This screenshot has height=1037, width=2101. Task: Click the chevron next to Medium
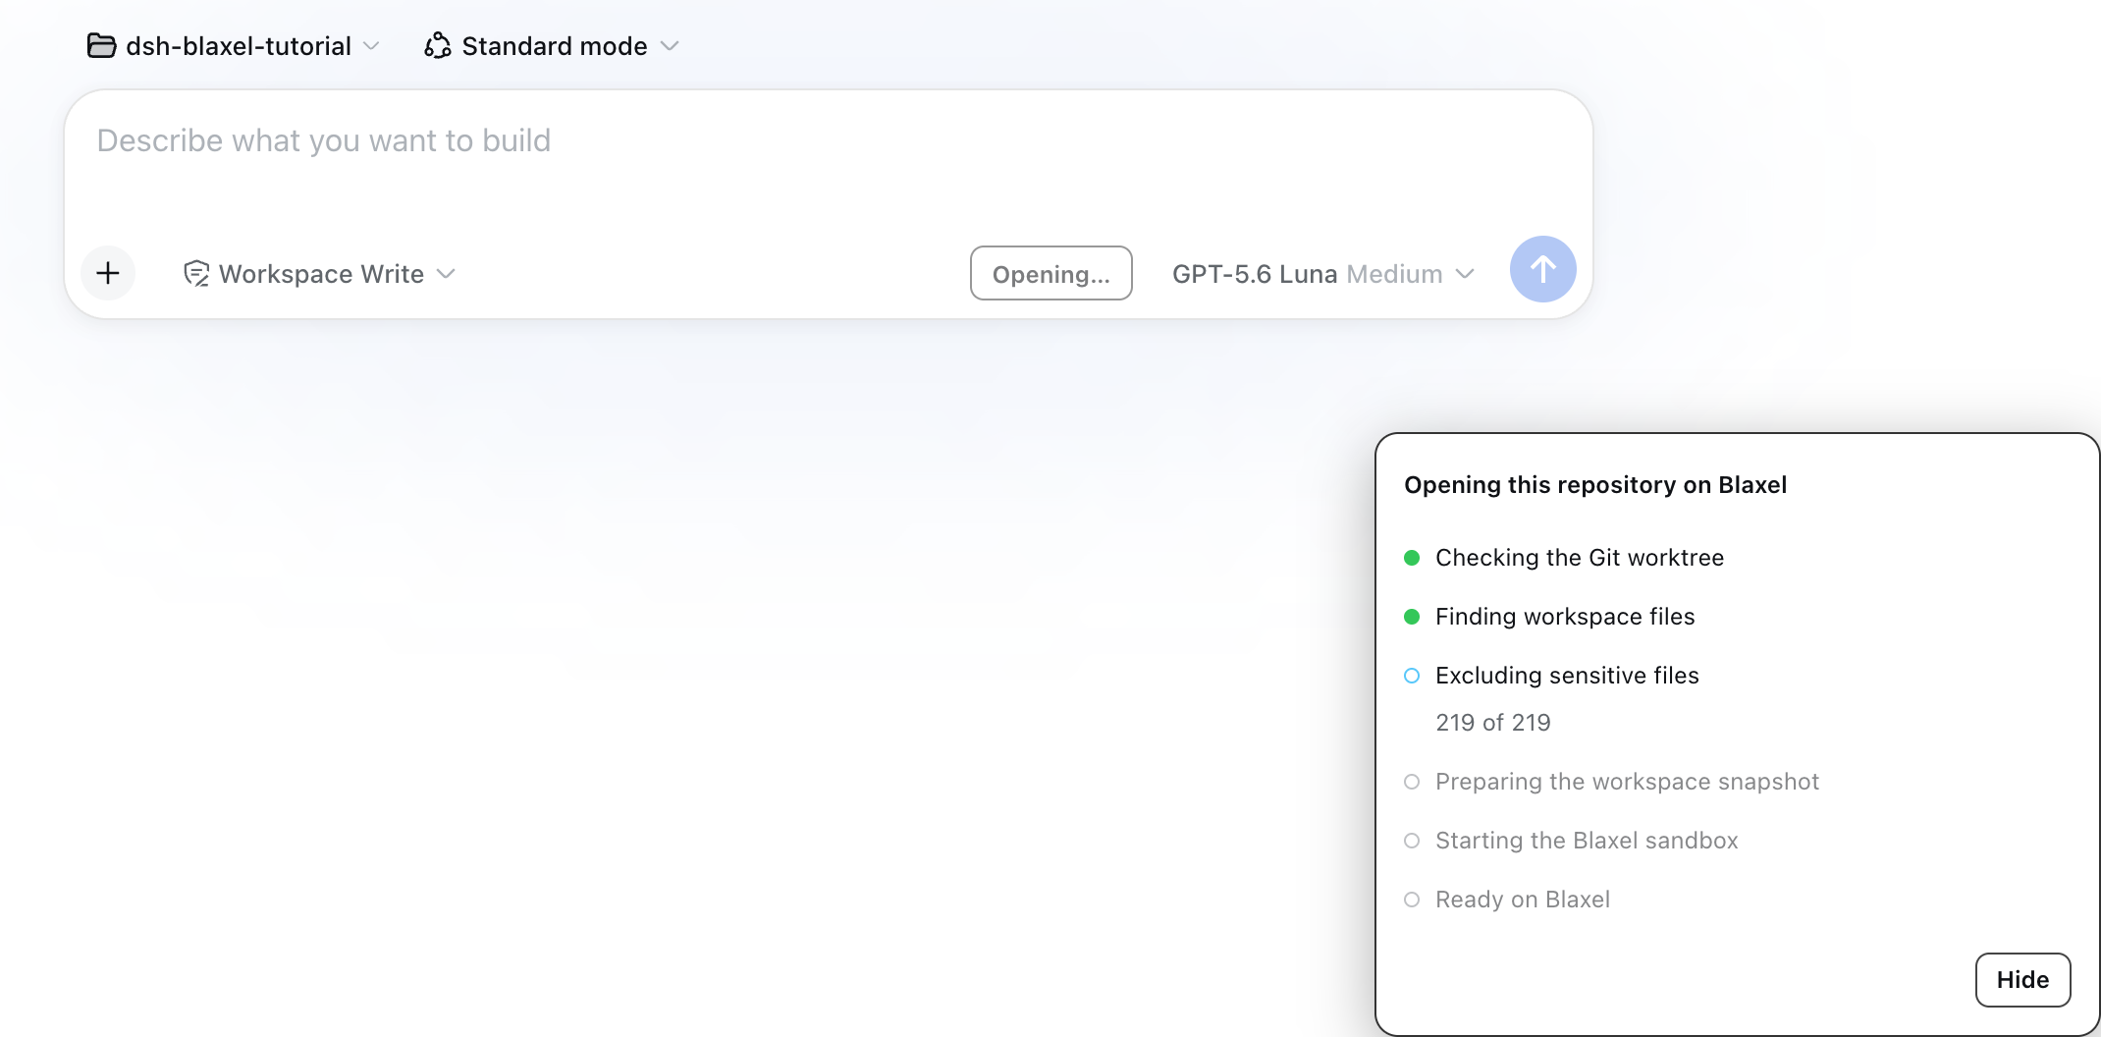click(x=1465, y=274)
